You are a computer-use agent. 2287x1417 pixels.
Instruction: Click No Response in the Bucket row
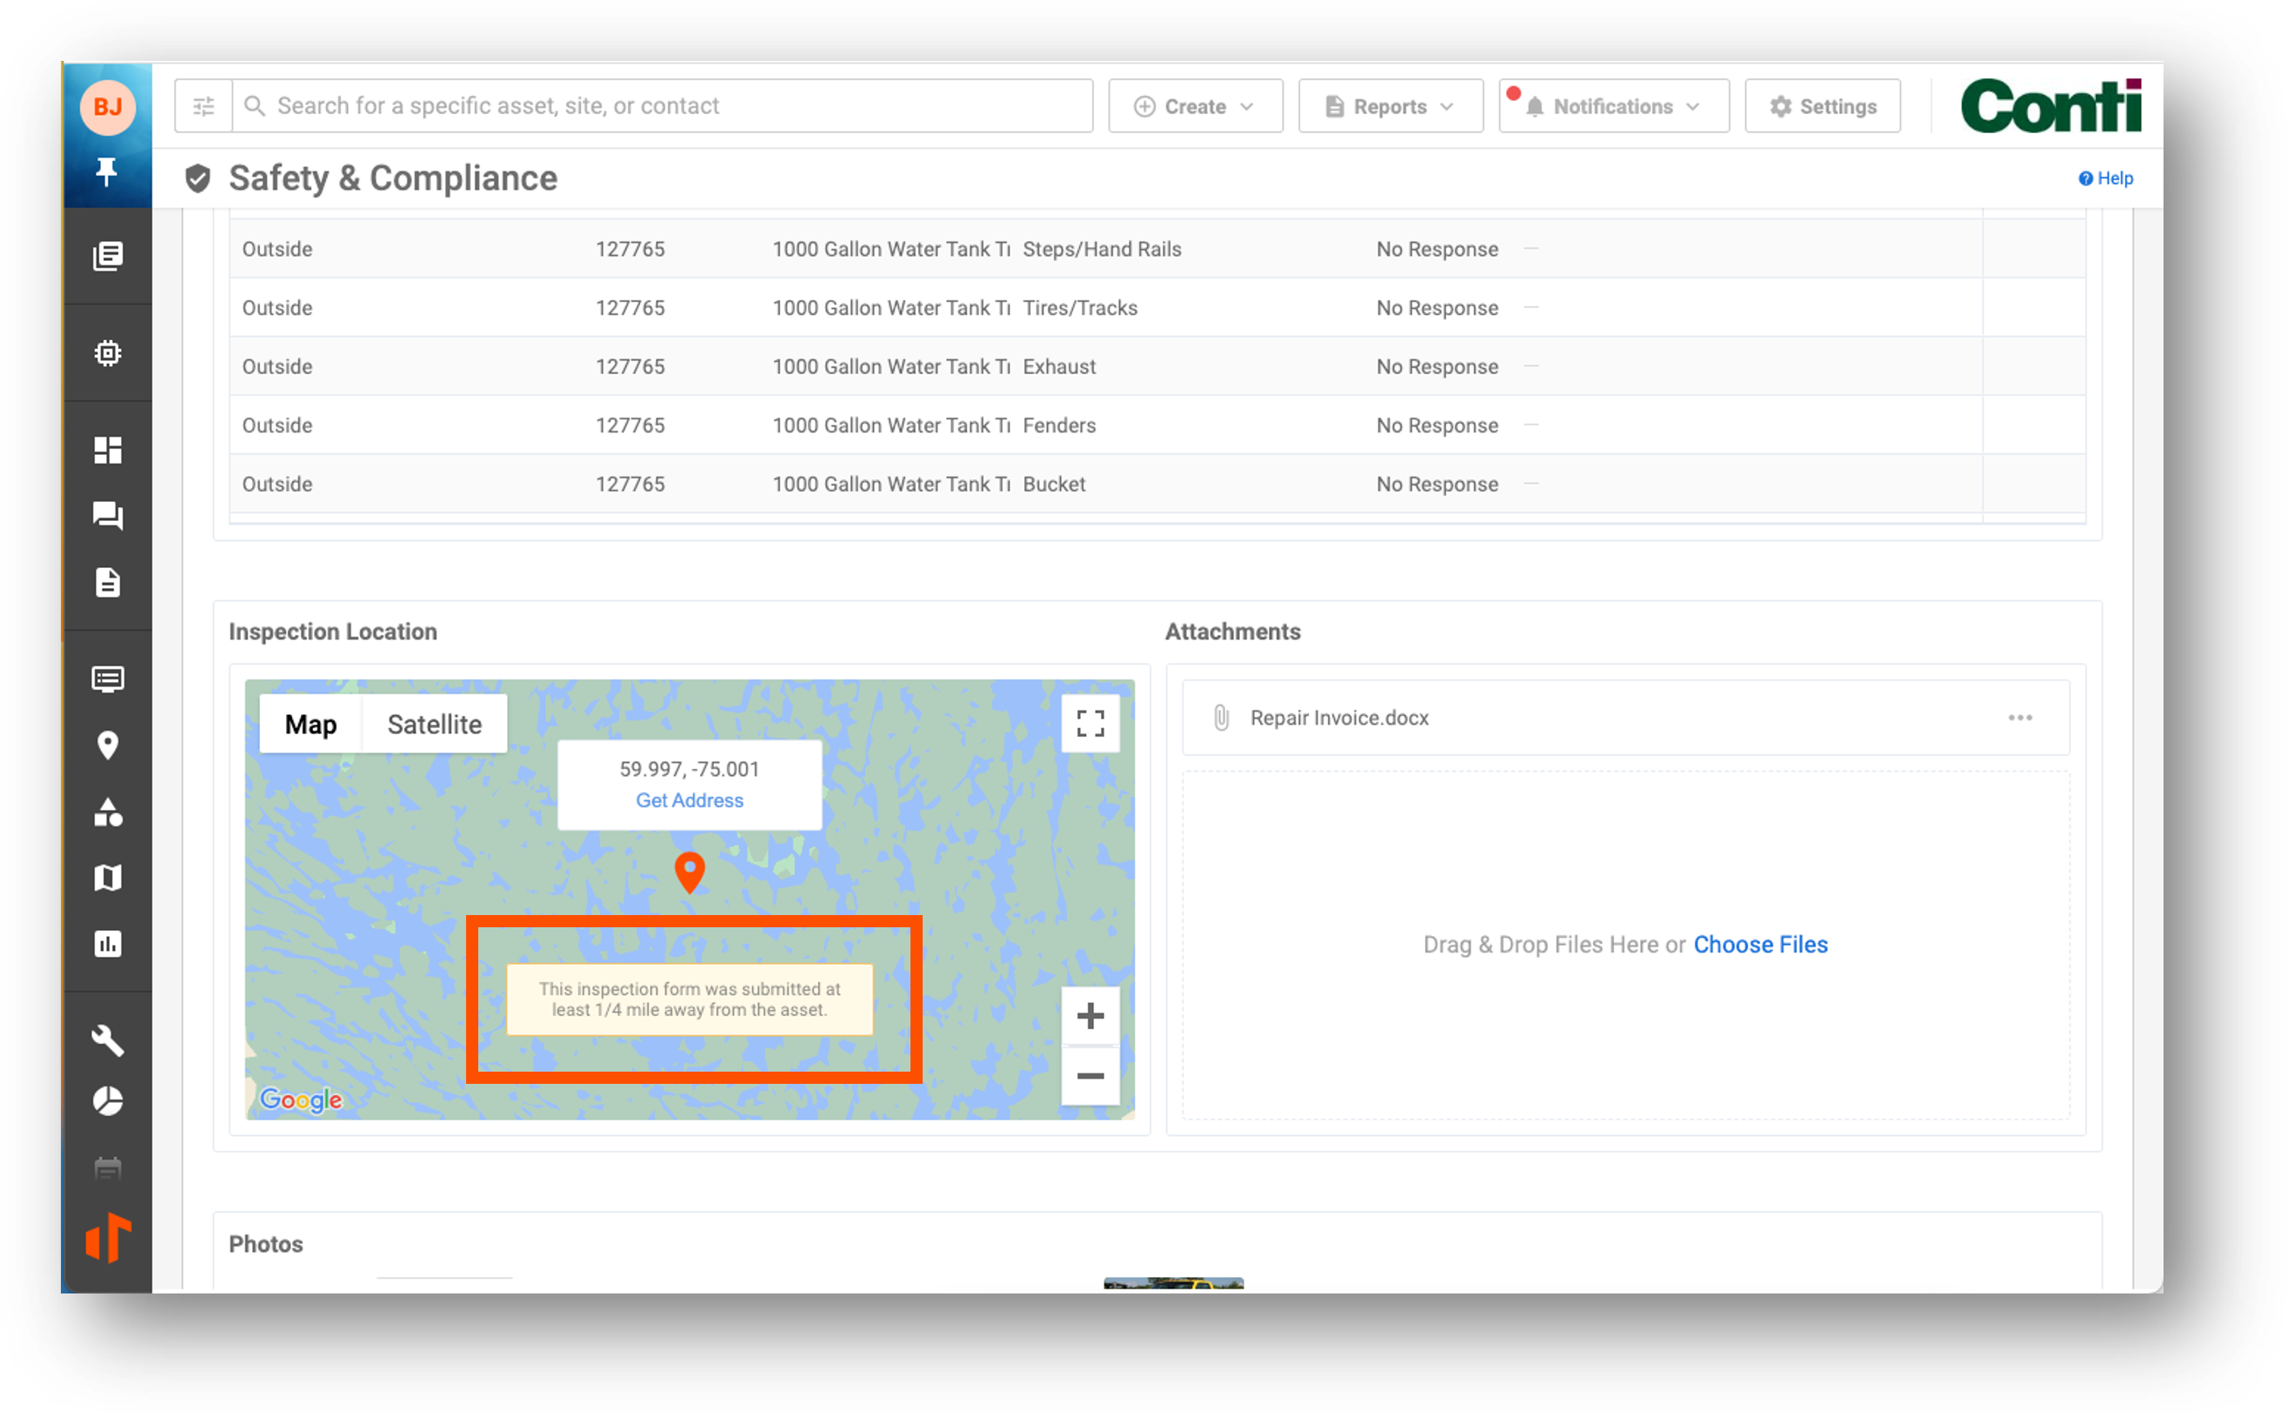tap(1437, 485)
